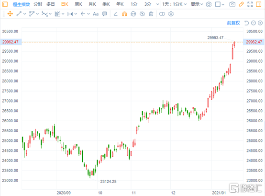The image size is (265, 196).
Task: Click the lock drawings icon
Action: 133,14
